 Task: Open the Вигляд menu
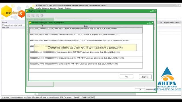53,8
